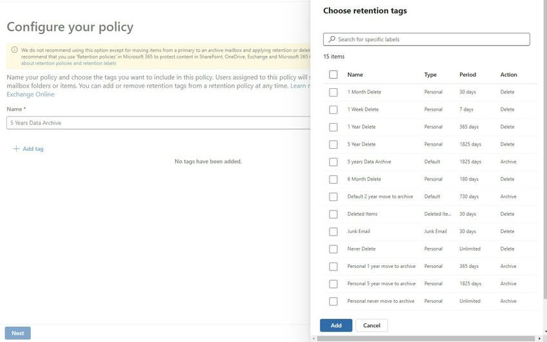This screenshot has height=342, width=547.
Task: Sort by the Period column header
Action: click(468, 75)
